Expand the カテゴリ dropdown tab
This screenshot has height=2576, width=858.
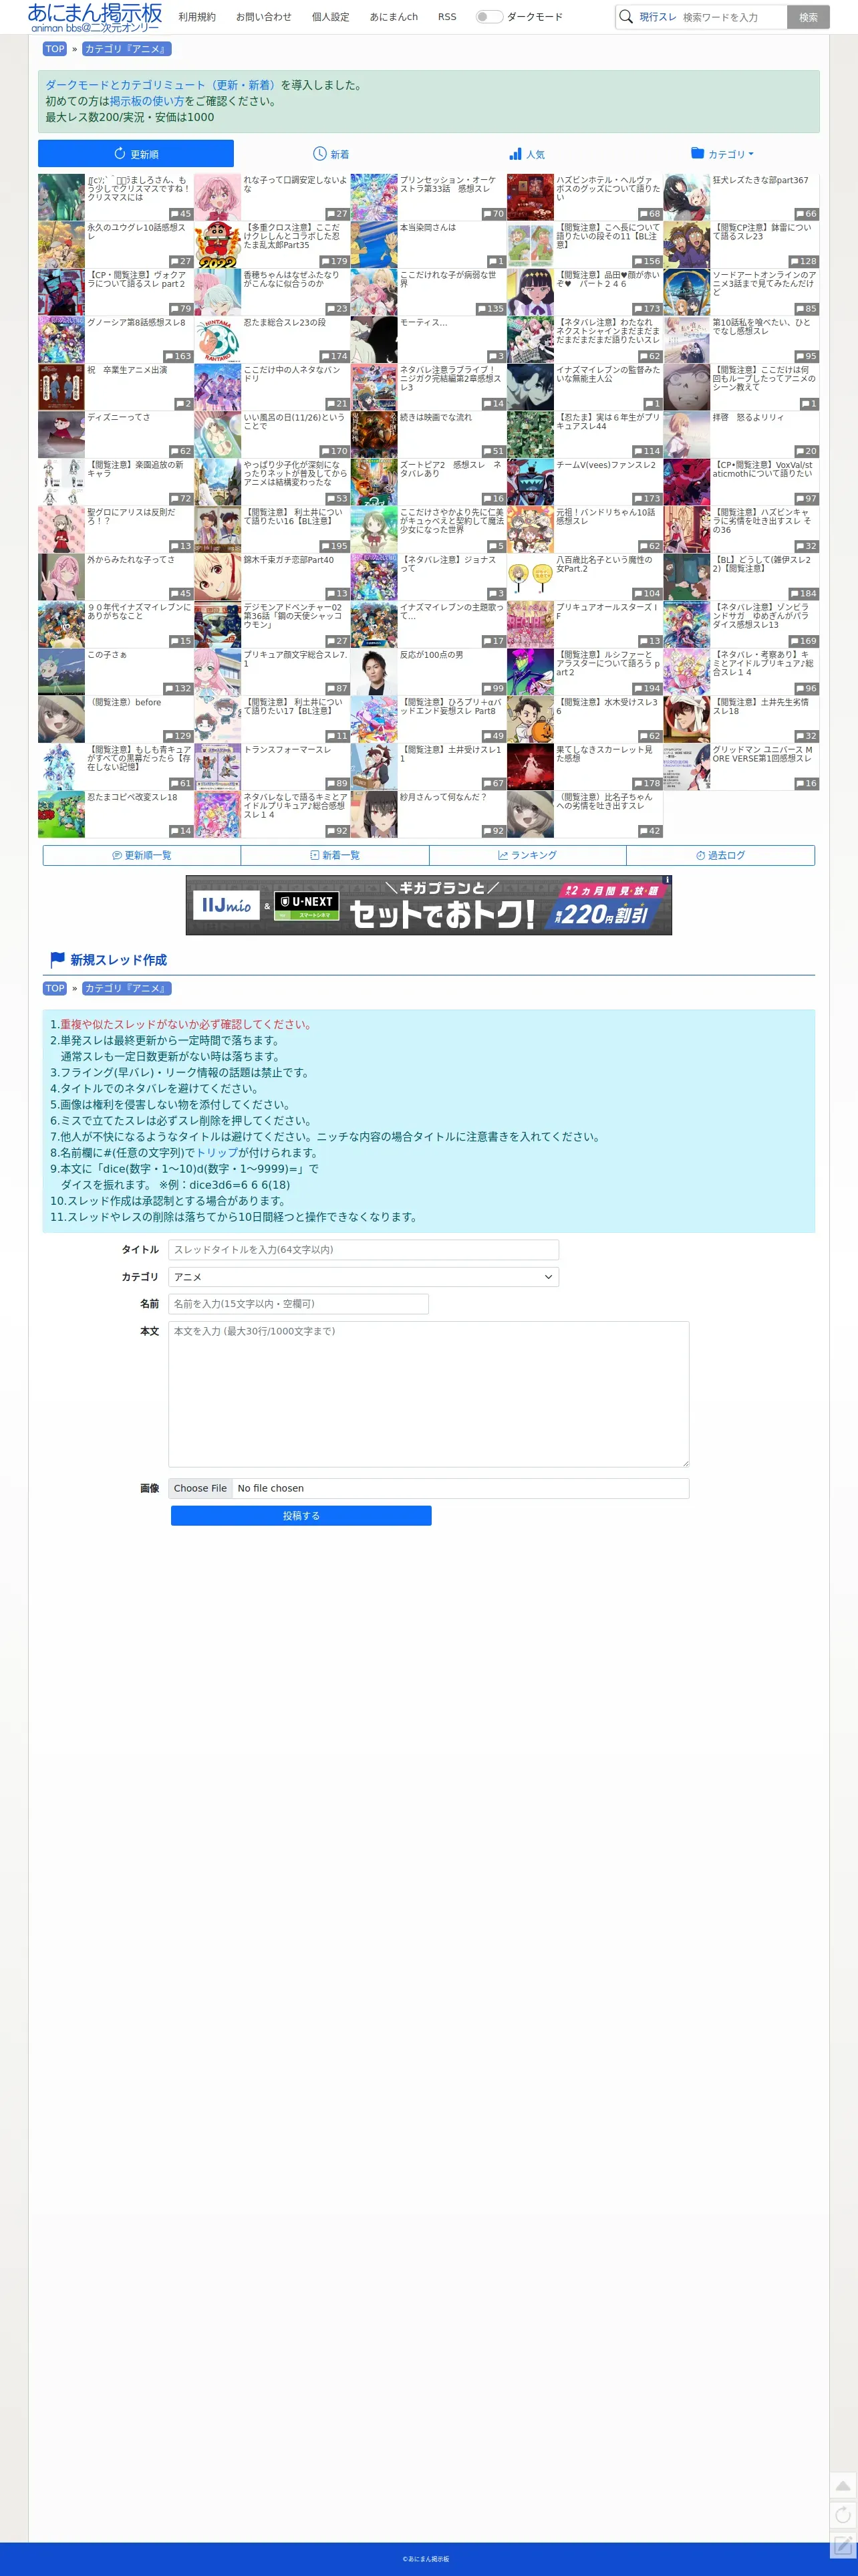(x=722, y=154)
